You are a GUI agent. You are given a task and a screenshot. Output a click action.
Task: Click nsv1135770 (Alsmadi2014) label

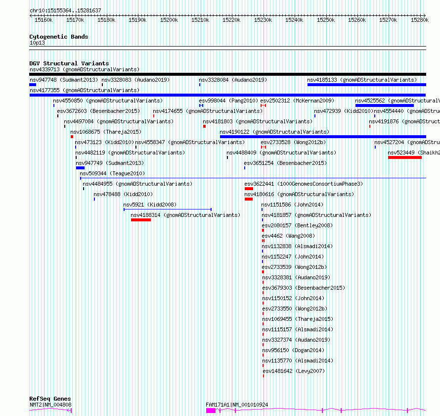pos(298,361)
